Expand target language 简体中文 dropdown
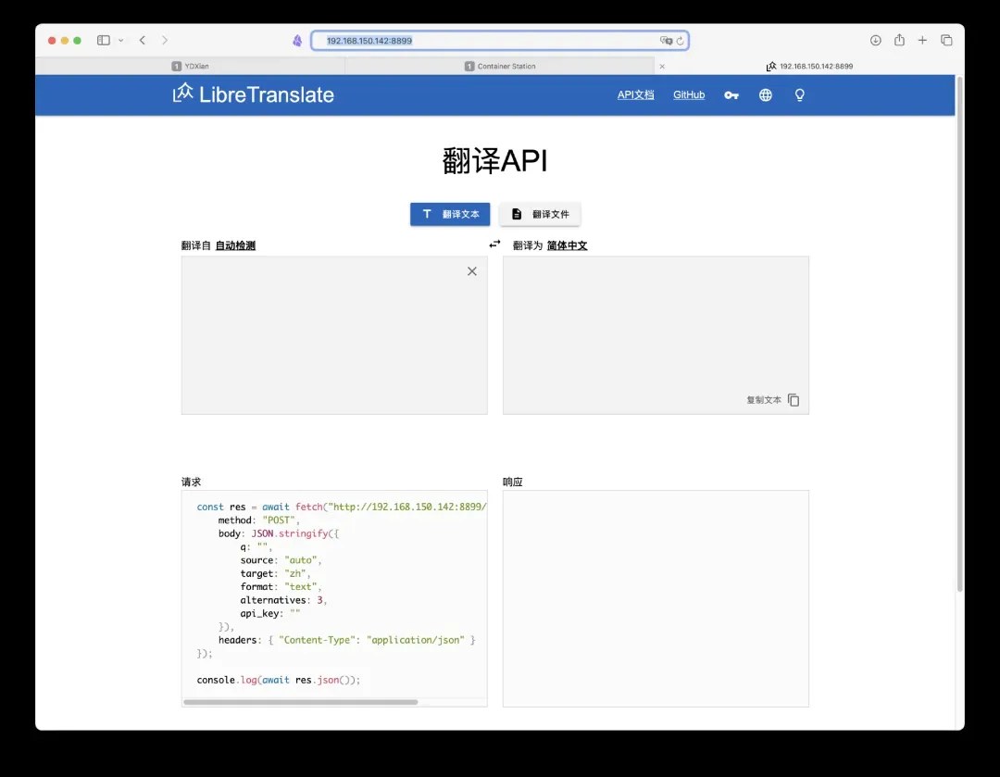This screenshot has width=1000, height=777. click(567, 245)
